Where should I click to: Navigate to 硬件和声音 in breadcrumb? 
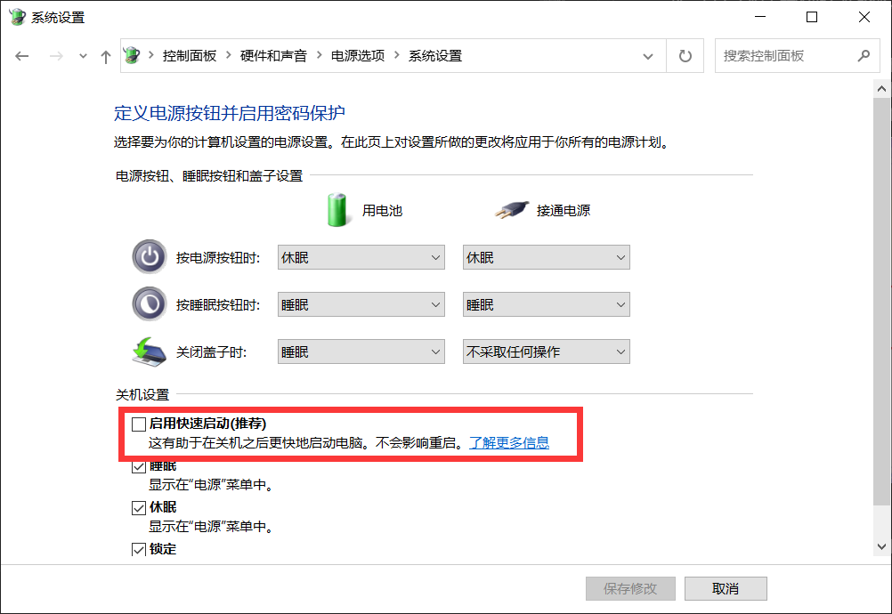pos(273,56)
